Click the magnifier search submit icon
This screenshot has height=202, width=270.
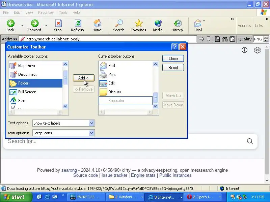pyautogui.click(x=250, y=141)
